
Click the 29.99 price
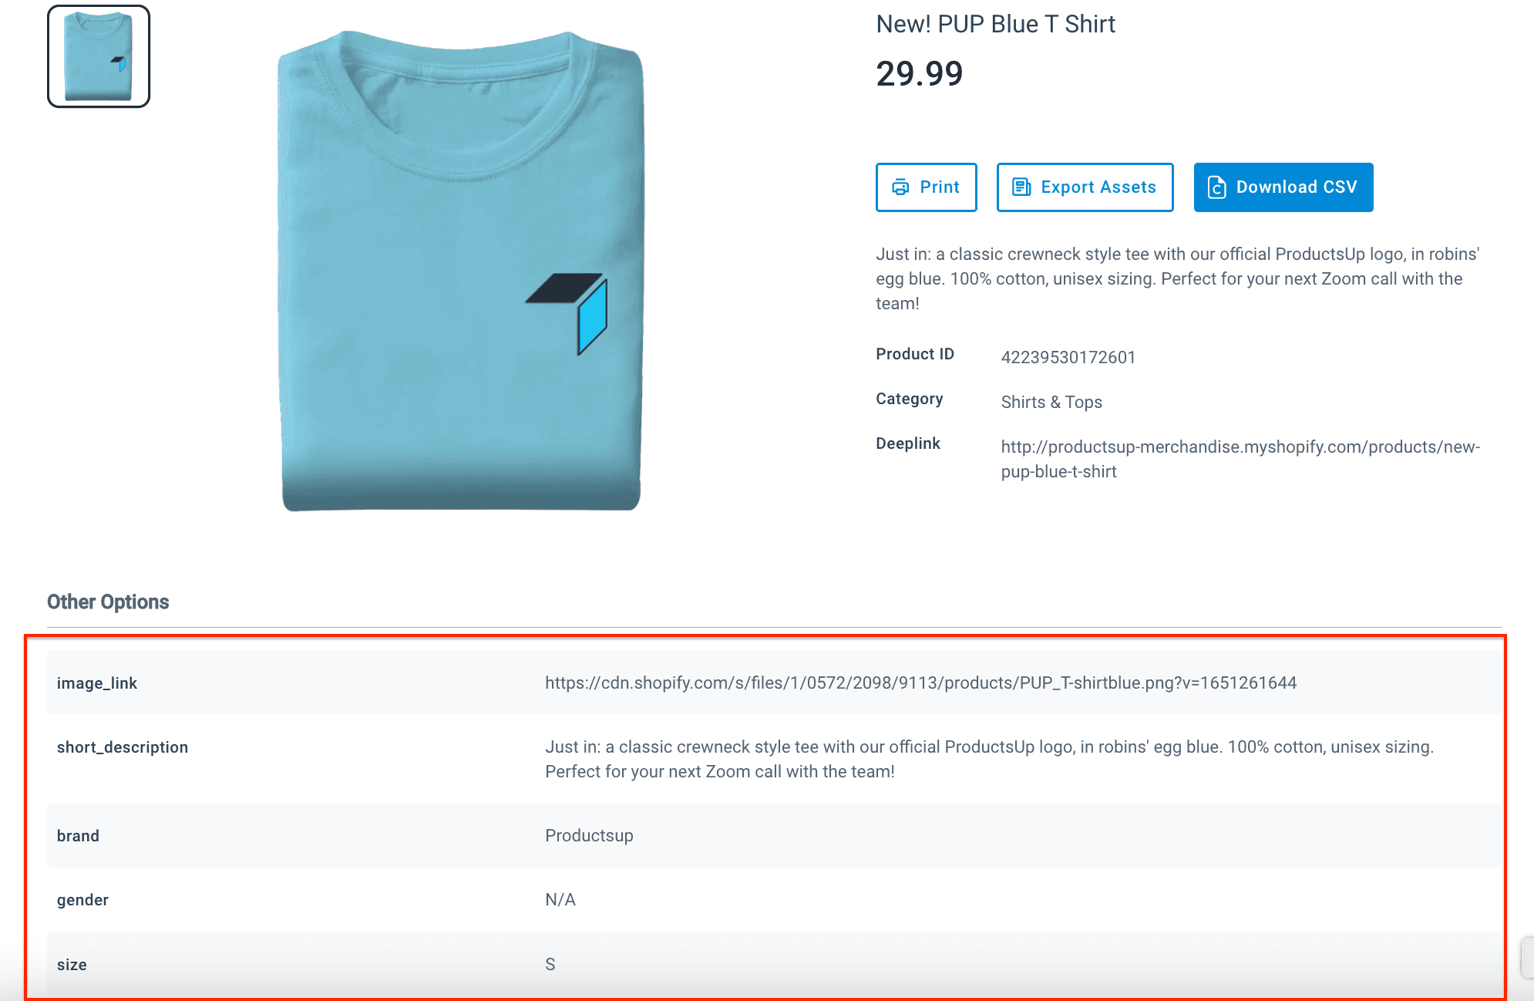[x=919, y=74]
